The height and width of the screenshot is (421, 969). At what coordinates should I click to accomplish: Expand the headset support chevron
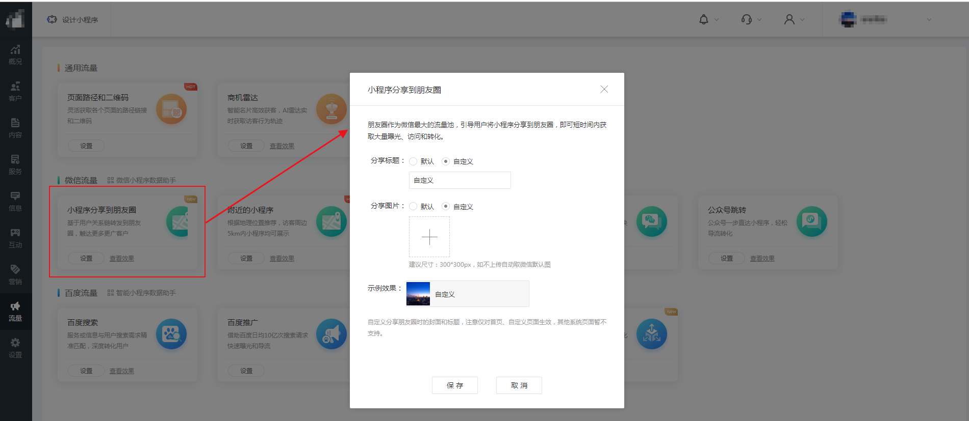(759, 20)
